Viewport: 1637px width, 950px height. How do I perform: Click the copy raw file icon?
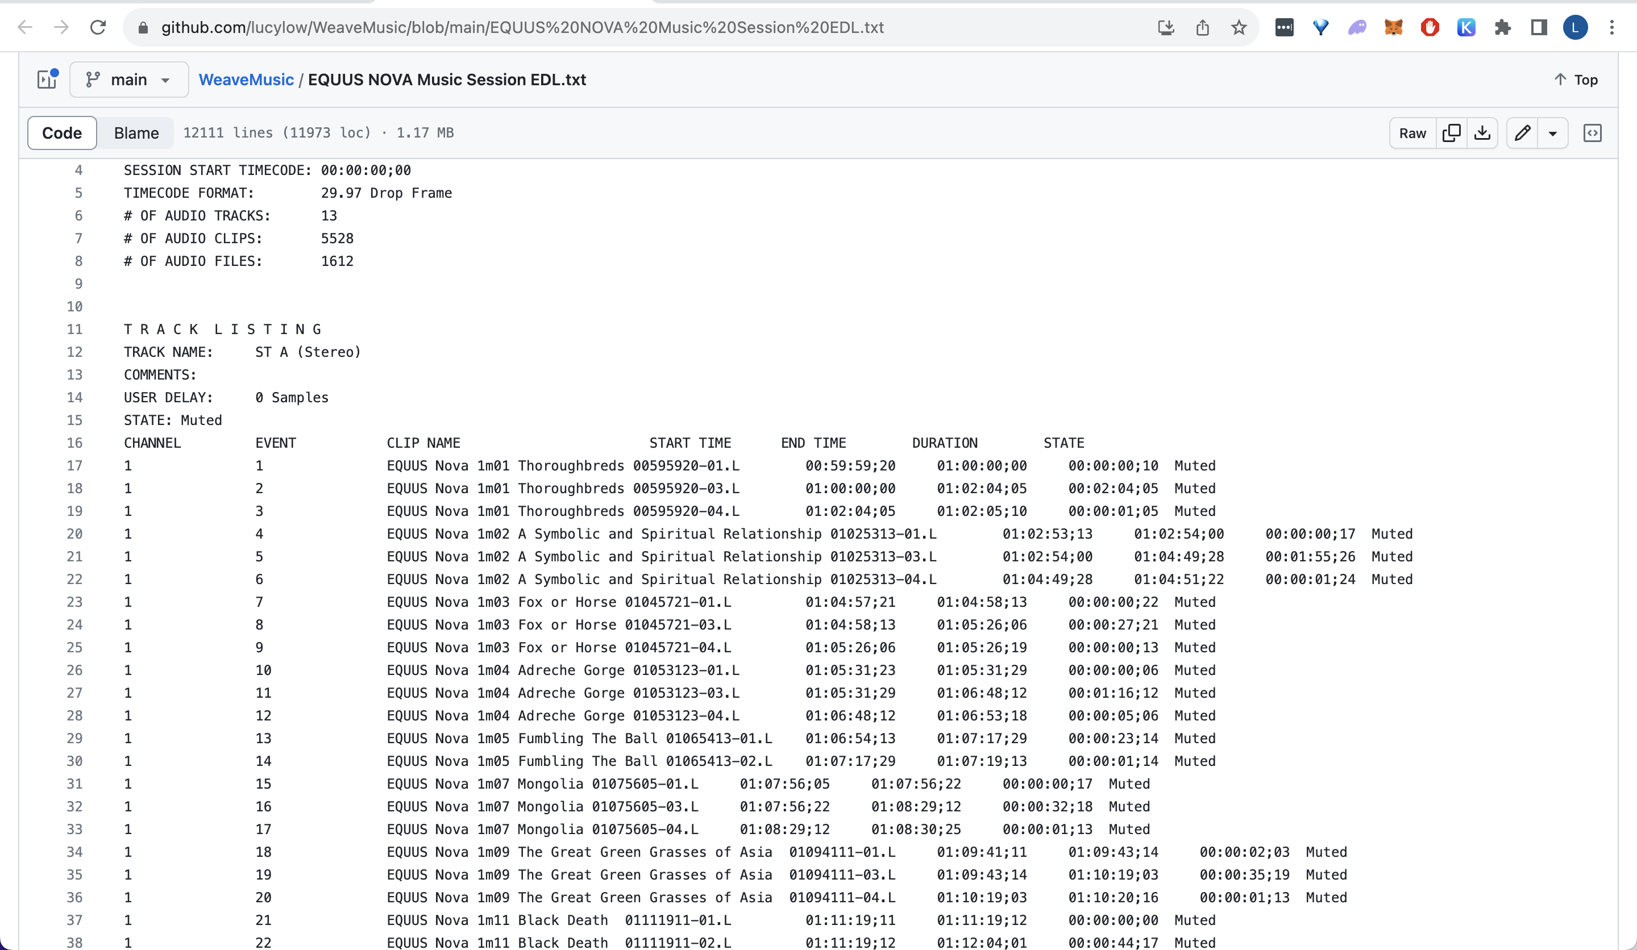pyautogui.click(x=1451, y=133)
